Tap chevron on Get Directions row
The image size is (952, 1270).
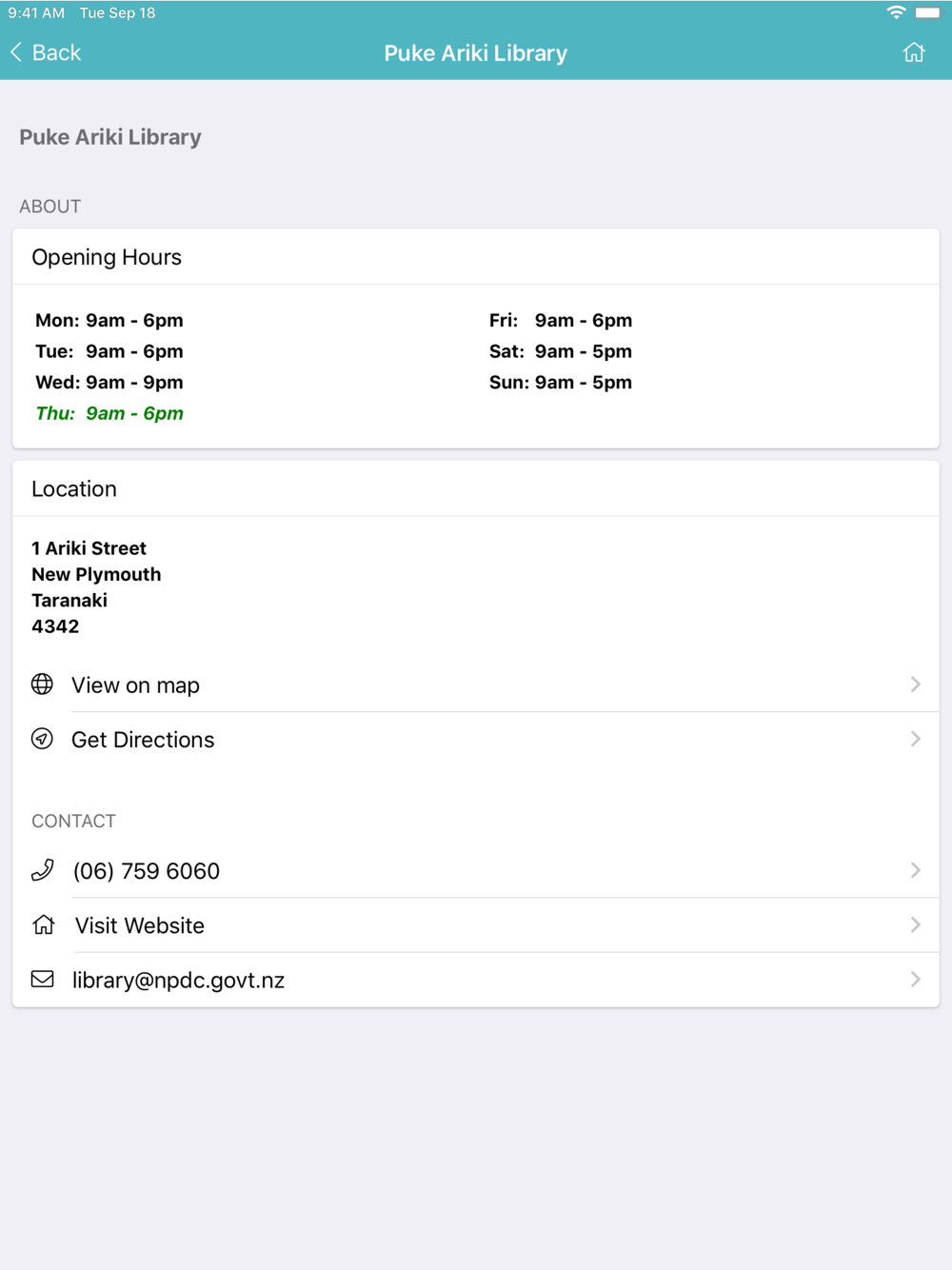click(x=915, y=739)
